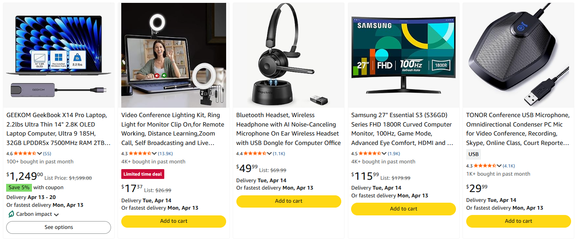Open the rating dropdown for the ring light kit

point(155,154)
